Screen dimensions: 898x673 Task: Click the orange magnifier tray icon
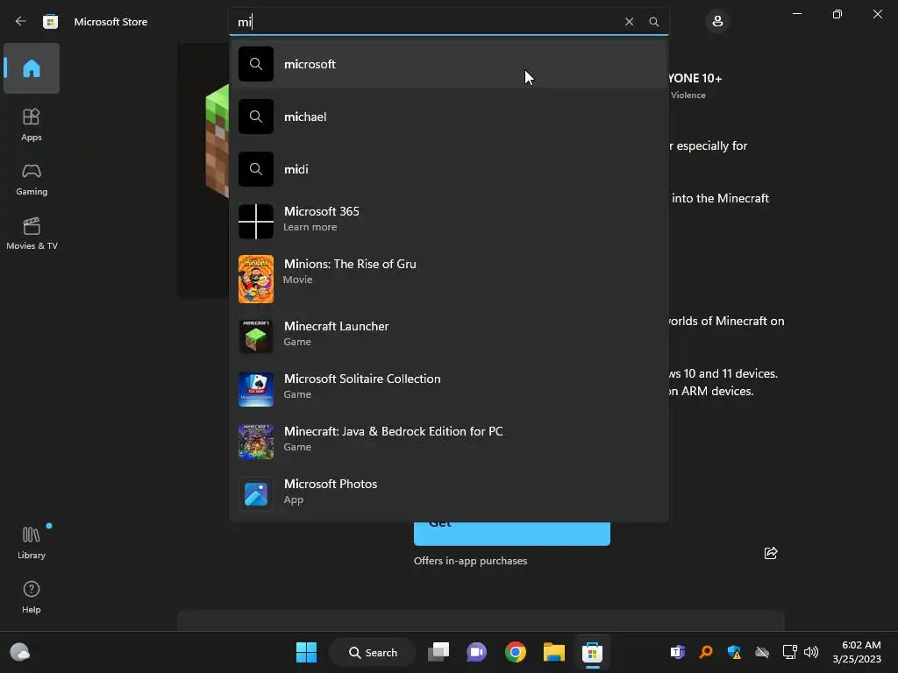coord(706,652)
